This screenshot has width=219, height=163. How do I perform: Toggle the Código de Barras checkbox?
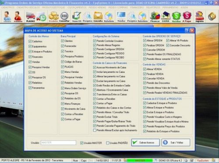point(63,62)
